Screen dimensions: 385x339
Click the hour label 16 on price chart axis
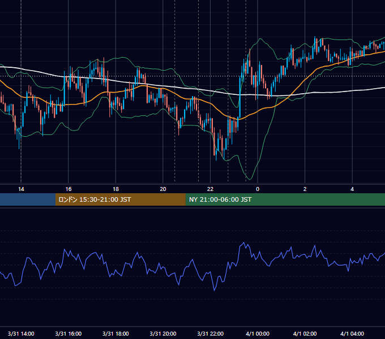click(x=69, y=189)
